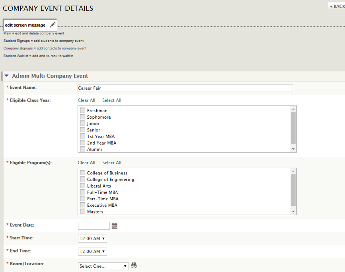The width and height of the screenshot is (345, 272).
Task: Check the Executive MBA program box
Action: pos(82,205)
